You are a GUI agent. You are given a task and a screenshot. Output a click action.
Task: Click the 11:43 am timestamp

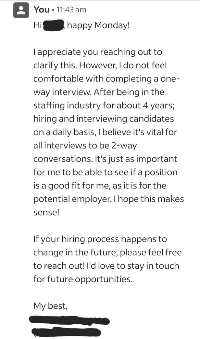71,10
